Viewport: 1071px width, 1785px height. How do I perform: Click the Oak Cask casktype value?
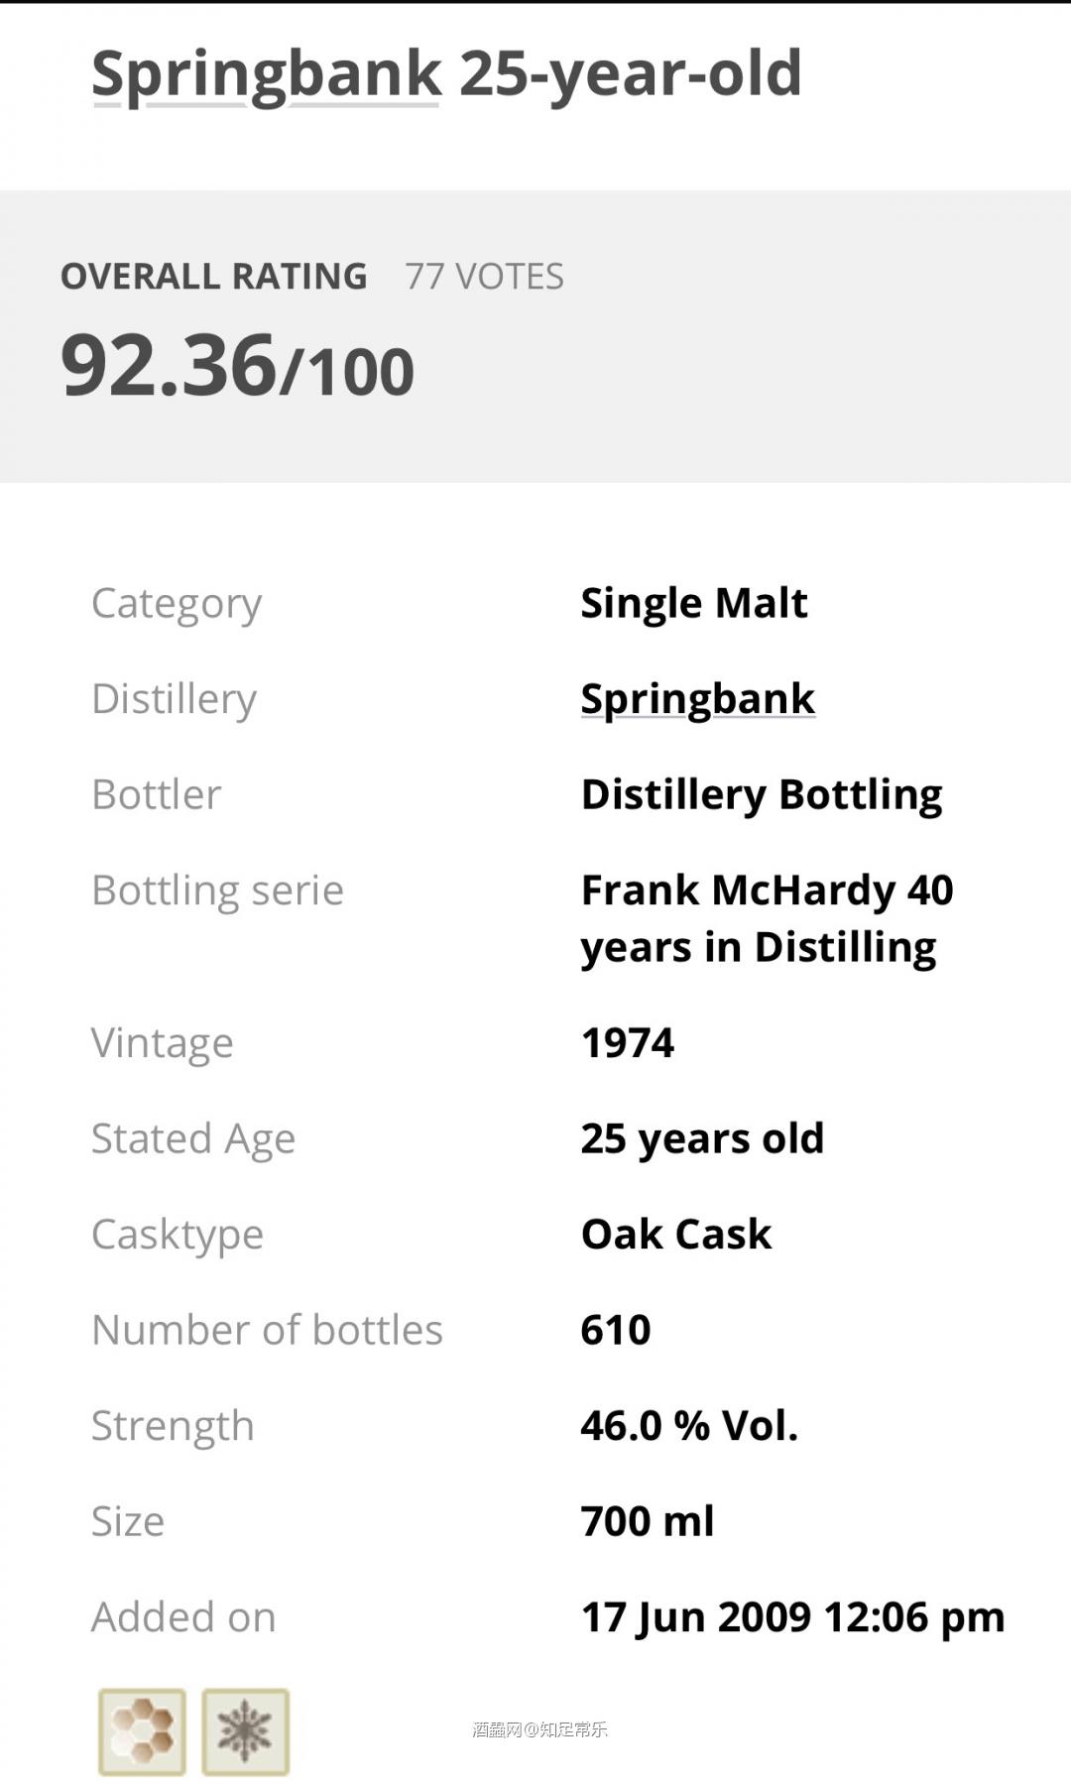[x=676, y=1235]
